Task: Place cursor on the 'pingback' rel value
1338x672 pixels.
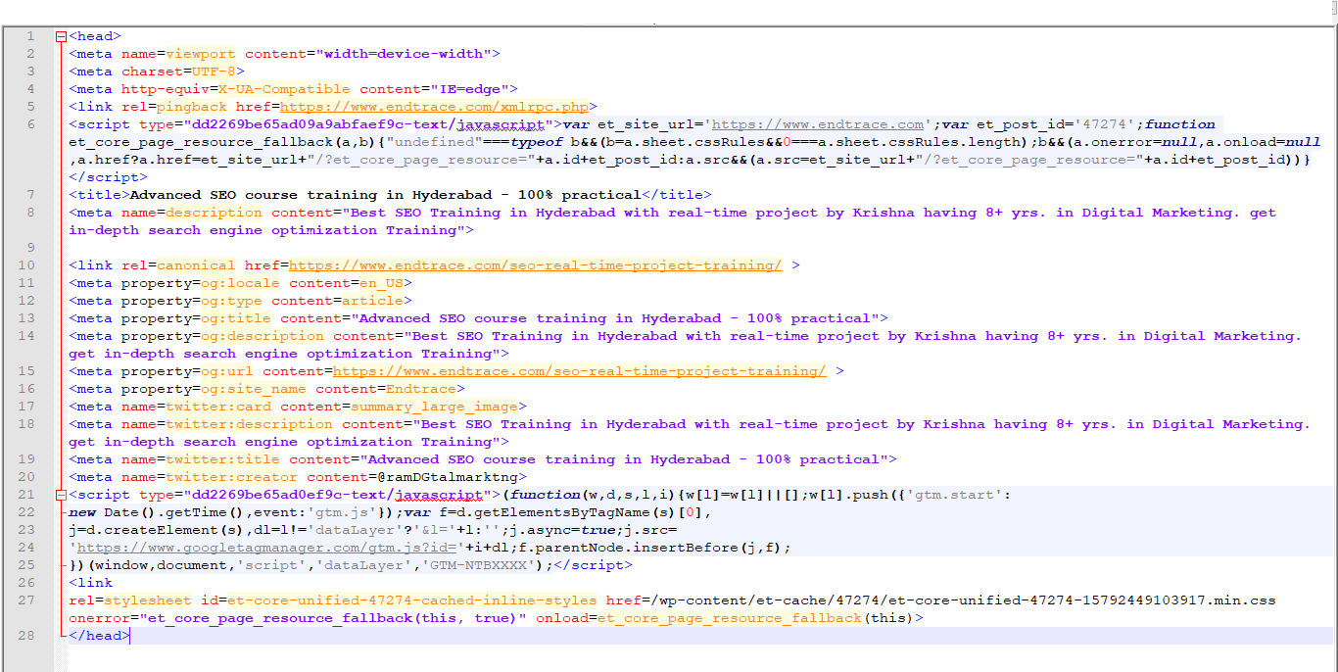Action: pos(192,107)
